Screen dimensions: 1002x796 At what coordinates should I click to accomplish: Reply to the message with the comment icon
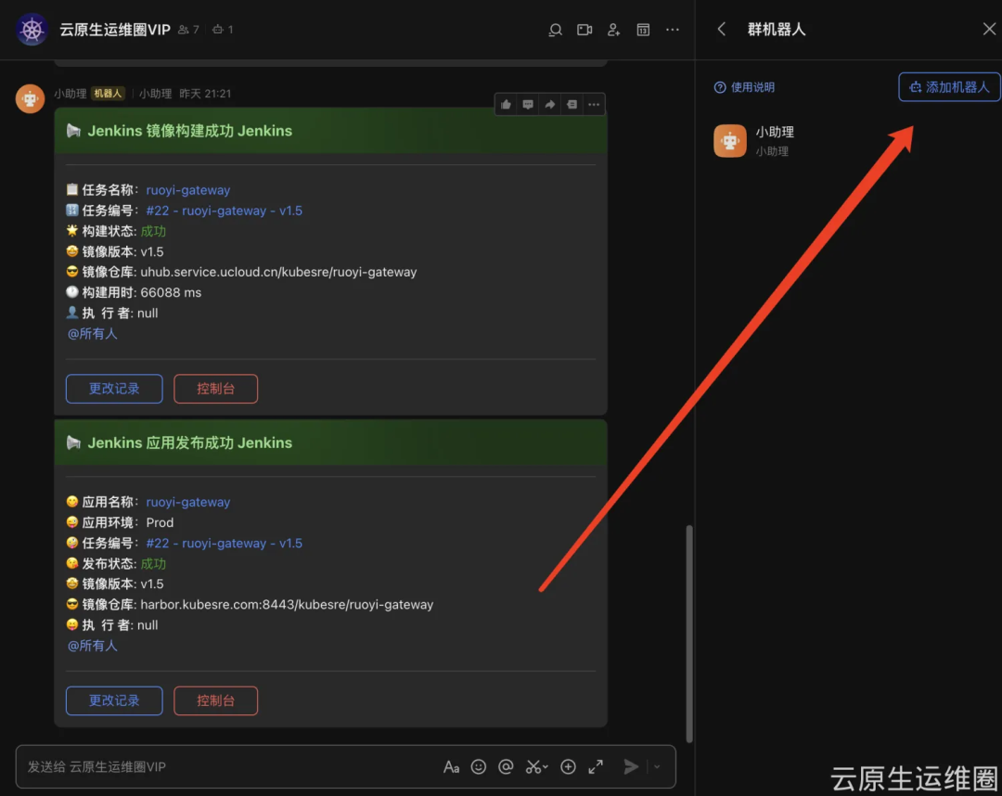(528, 105)
